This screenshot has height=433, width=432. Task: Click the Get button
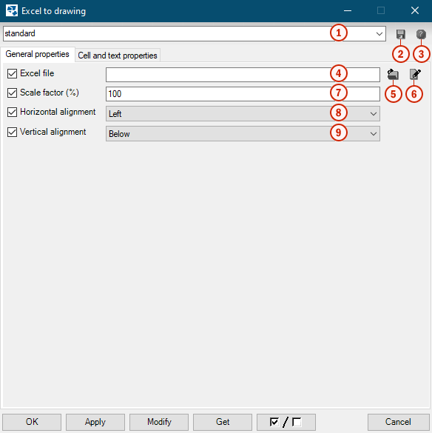coord(223,422)
